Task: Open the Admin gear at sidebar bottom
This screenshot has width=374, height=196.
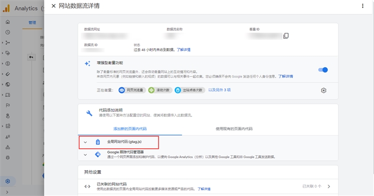Action: (x=7, y=181)
